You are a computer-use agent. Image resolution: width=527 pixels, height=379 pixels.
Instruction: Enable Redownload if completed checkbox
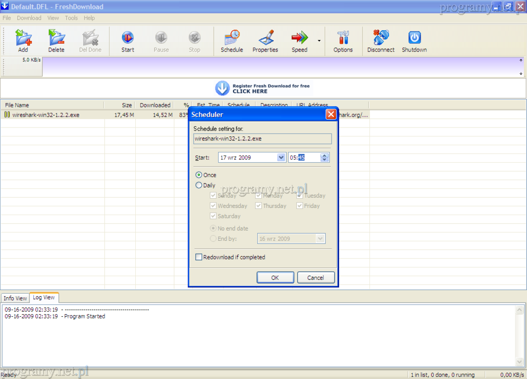click(x=199, y=257)
